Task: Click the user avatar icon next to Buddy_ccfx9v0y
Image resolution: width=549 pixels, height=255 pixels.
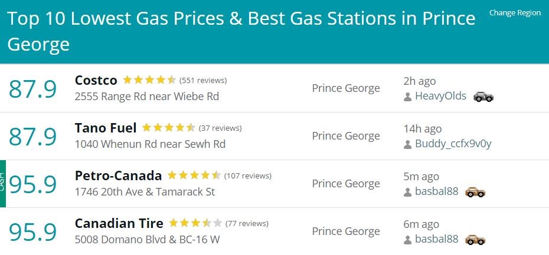Action: pyautogui.click(x=407, y=144)
